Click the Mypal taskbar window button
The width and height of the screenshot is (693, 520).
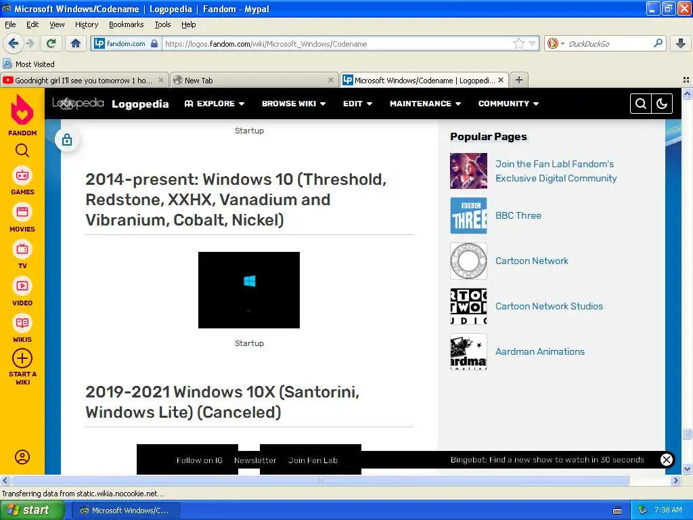click(125, 511)
